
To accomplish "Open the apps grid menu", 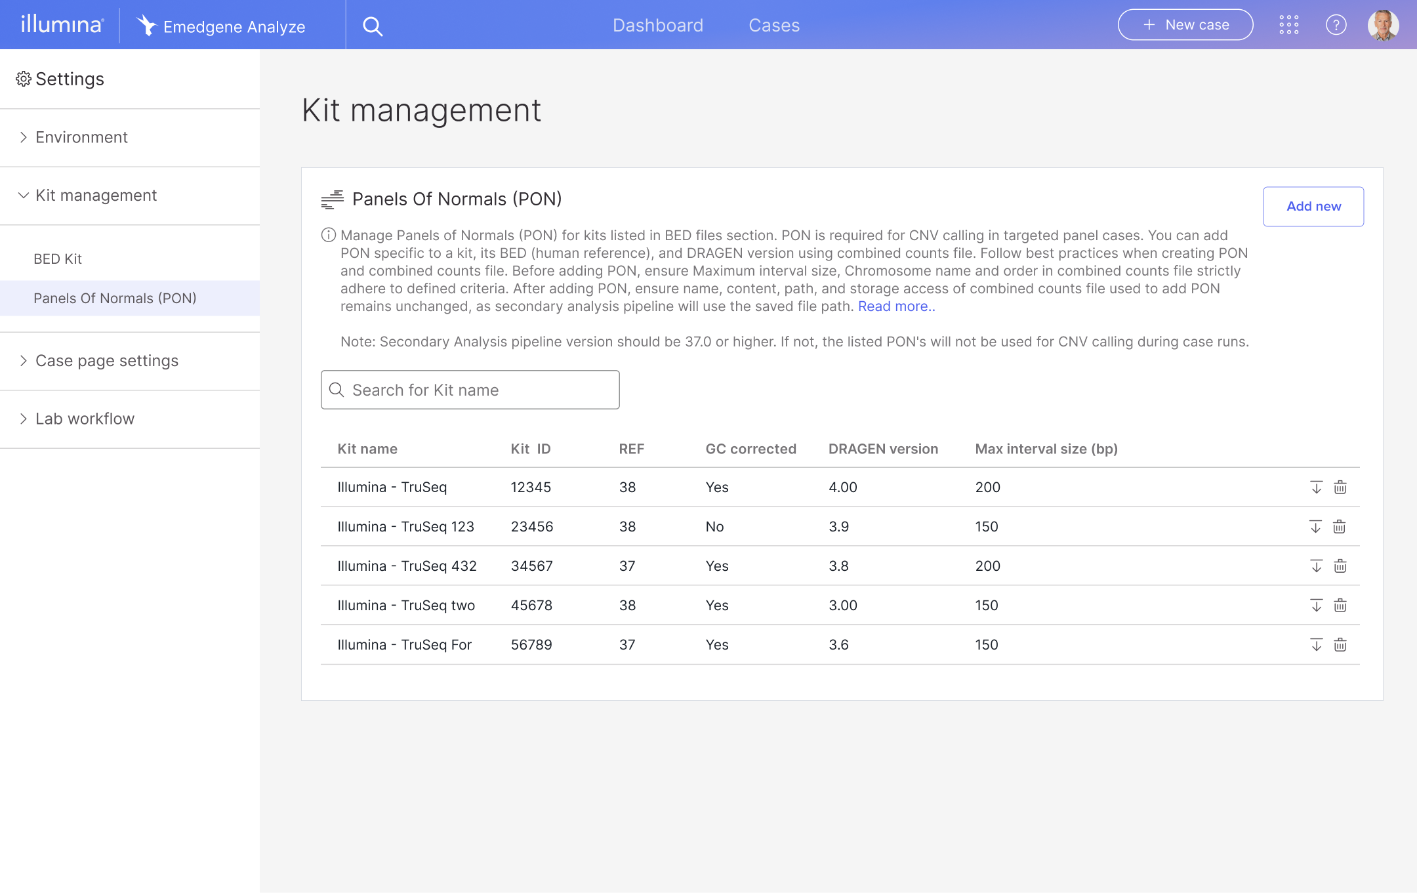I will click(x=1288, y=25).
